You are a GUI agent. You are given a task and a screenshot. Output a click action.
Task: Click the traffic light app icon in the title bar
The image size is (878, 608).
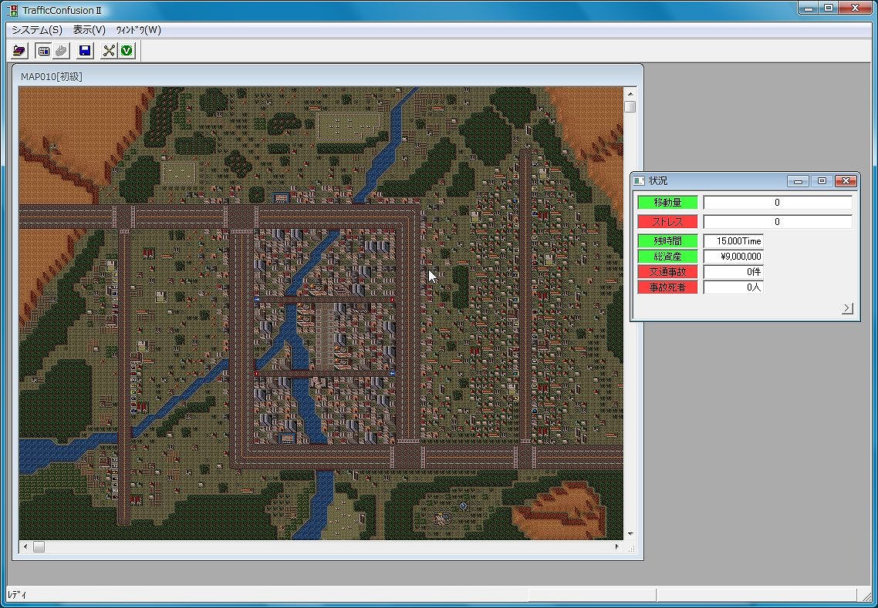pyautogui.click(x=12, y=10)
